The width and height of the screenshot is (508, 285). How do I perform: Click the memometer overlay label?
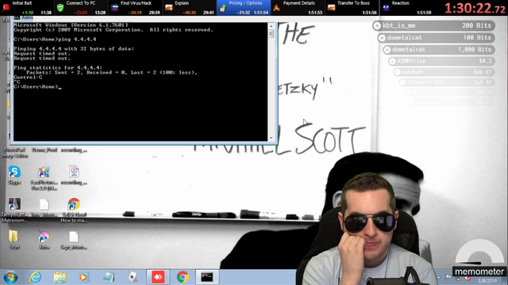479,272
